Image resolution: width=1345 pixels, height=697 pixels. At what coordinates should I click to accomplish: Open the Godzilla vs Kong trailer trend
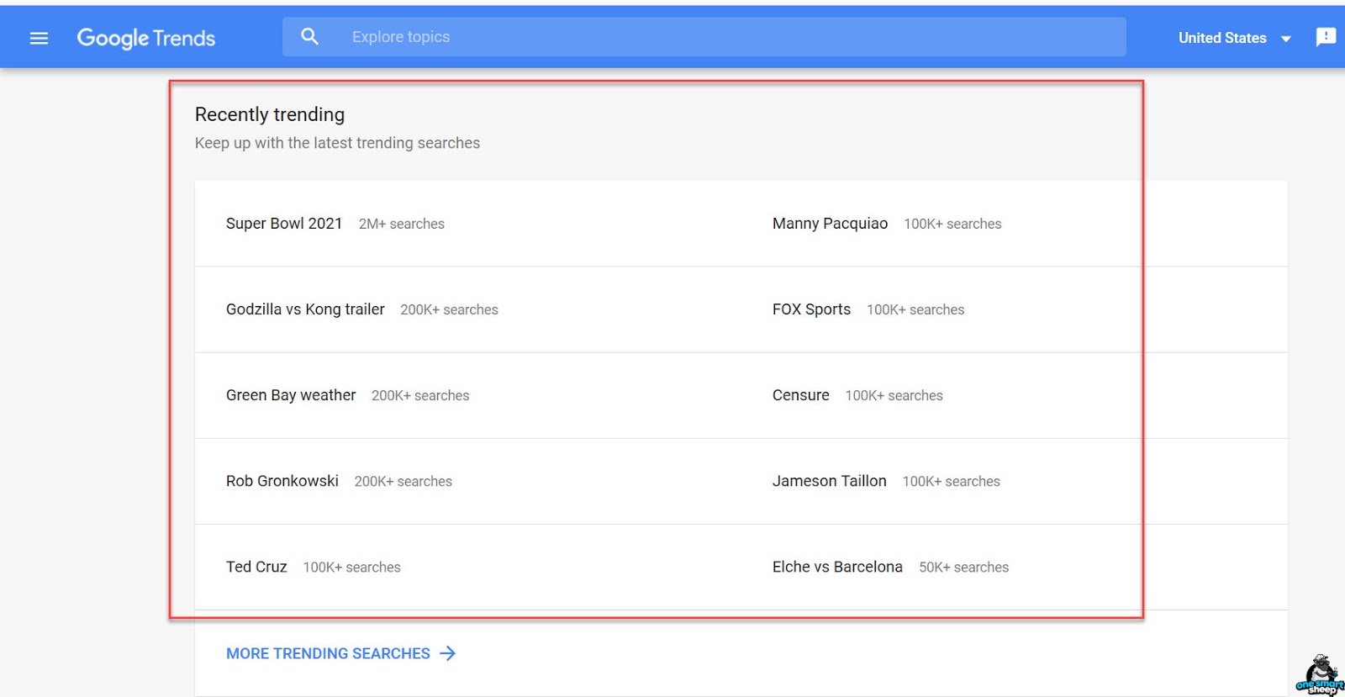[305, 309]
